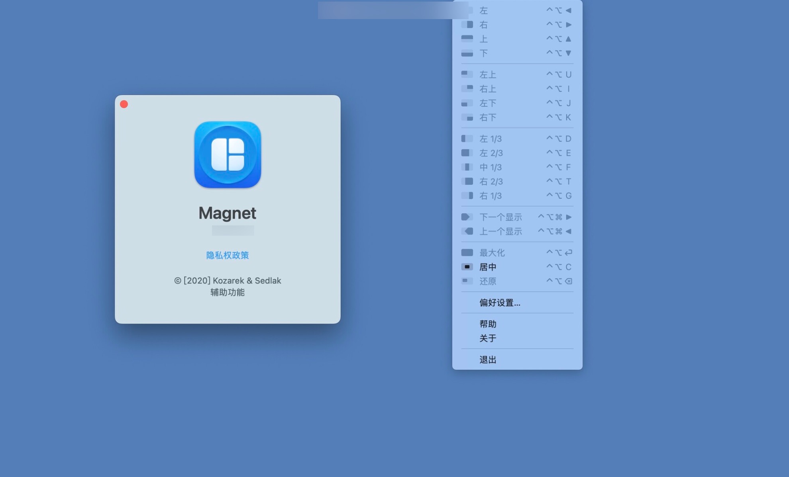Click the next display arrow icon

pyautogui.click(x=467, y=217)
